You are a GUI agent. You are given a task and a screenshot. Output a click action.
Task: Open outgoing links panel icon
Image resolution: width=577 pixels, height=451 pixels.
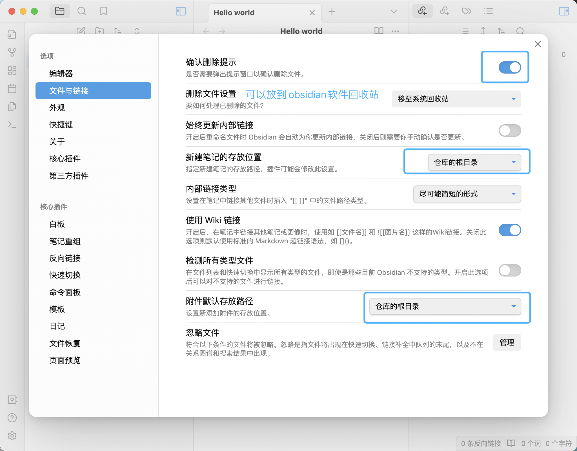(x=444, y=11)
